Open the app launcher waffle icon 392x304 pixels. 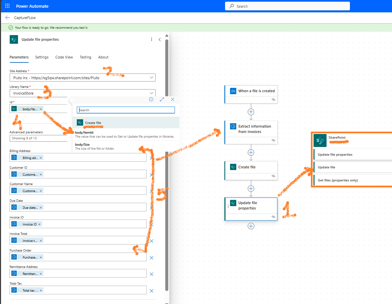(x=7, y=6)
